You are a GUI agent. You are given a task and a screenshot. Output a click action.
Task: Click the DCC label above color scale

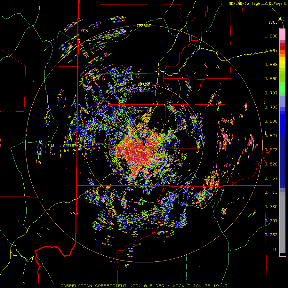point(281,19)
